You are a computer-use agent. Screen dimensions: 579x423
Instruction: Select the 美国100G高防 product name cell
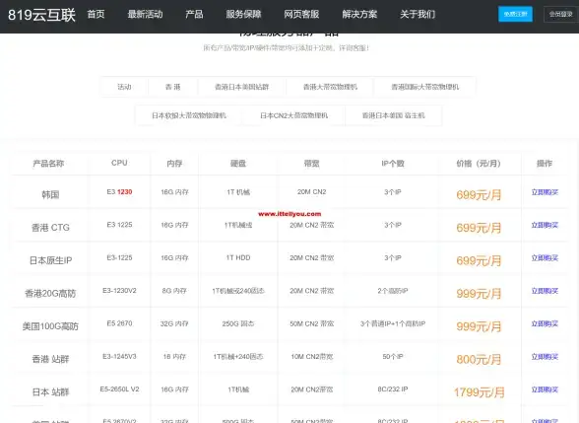(50, 326)
